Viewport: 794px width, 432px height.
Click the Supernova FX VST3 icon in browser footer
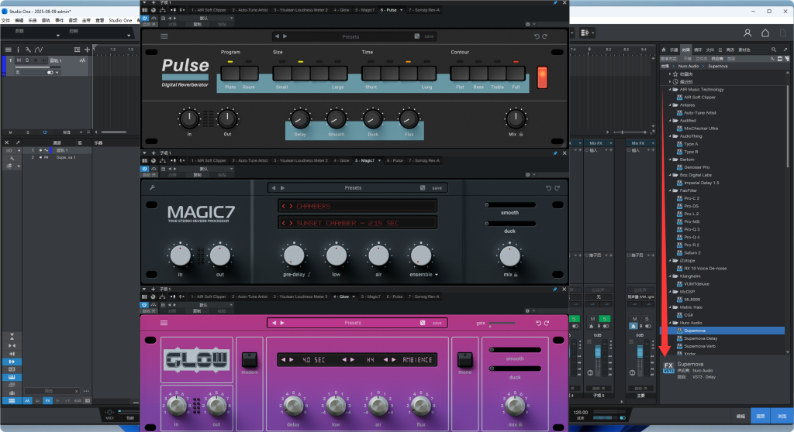(668, 368)
